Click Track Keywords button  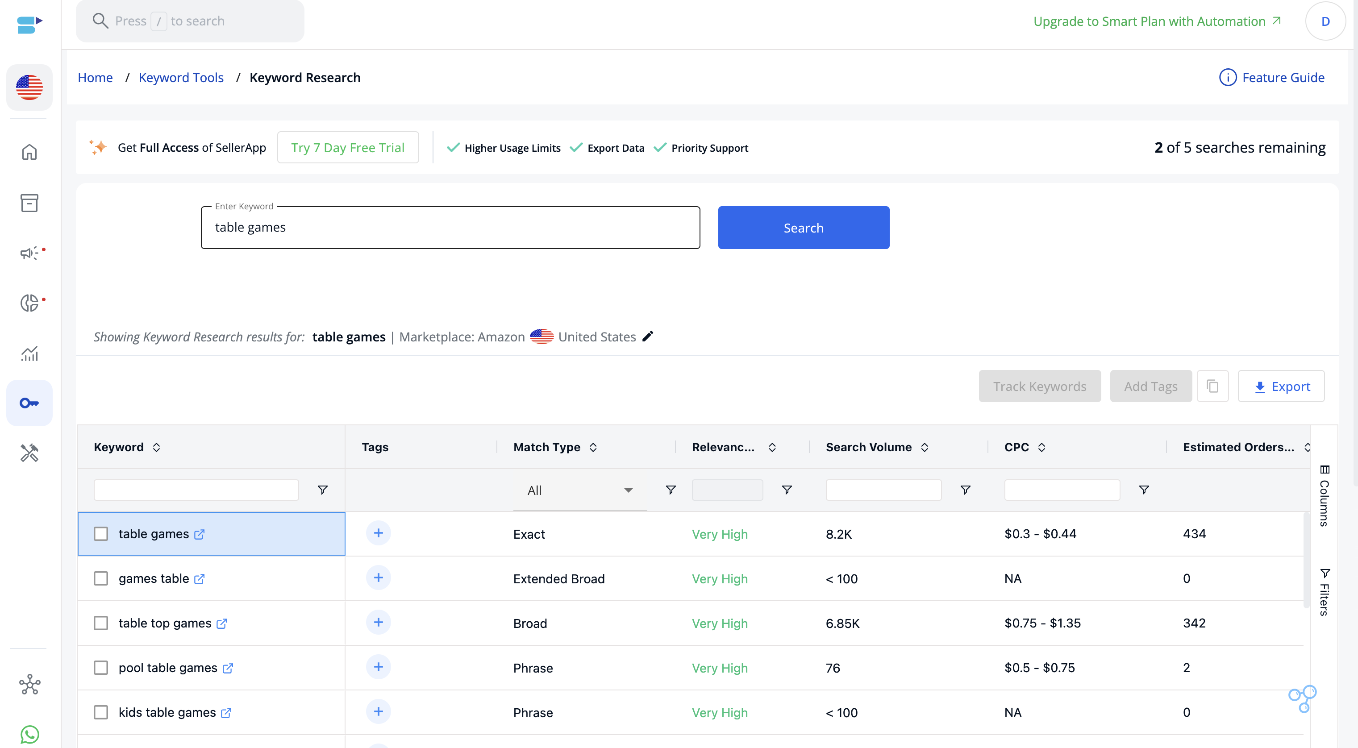[1040, 386]
